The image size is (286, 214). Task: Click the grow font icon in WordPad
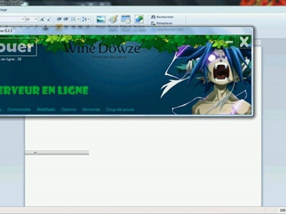[42, 19]
